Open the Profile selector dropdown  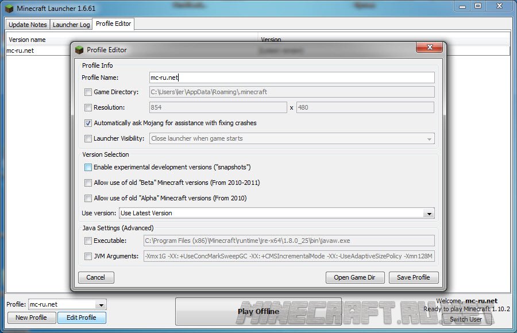(101, 305)
